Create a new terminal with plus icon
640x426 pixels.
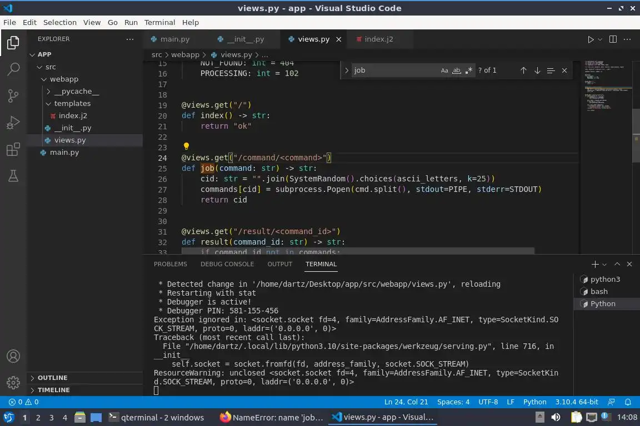(594, 264)
